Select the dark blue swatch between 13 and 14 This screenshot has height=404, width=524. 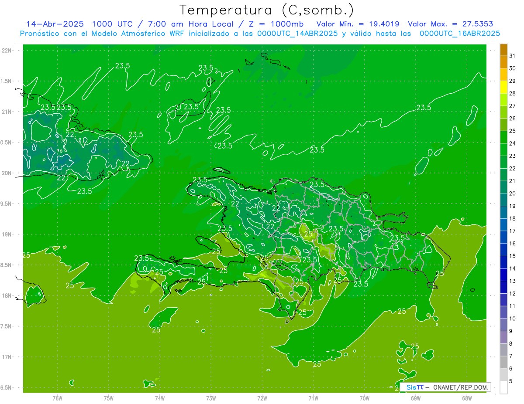click(x=503, y=275)
